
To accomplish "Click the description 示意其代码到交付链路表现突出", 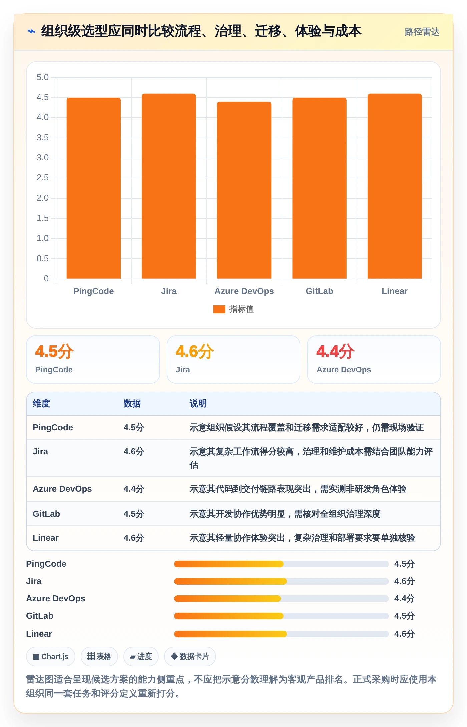I will coord(298,489).
